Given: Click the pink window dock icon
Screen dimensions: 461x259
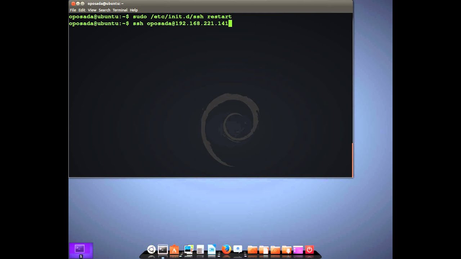Looking at the screenshot, I should coord(298,250).
